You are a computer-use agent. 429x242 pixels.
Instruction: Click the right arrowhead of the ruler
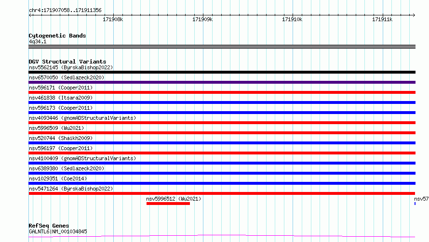(414, 15)
